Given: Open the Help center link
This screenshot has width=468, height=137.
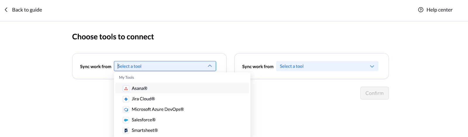Looking at the screenshot, I should pyautogui.click(x=439, y=10).
